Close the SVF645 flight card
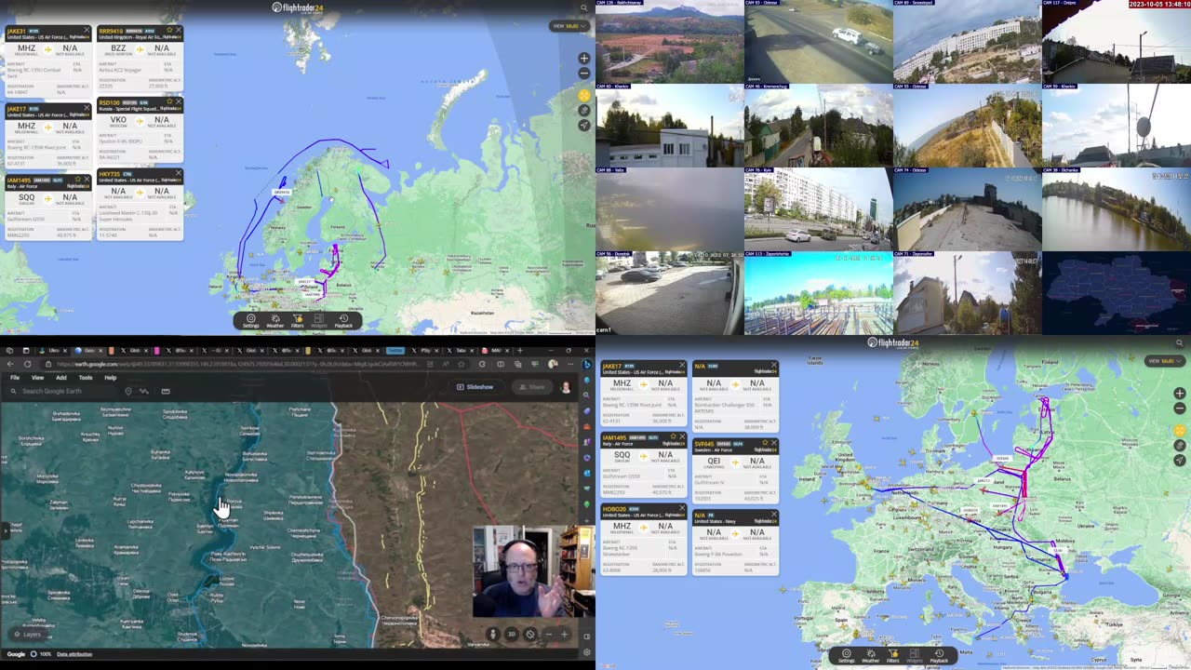The image size is (1191, 670). [774, 444]
